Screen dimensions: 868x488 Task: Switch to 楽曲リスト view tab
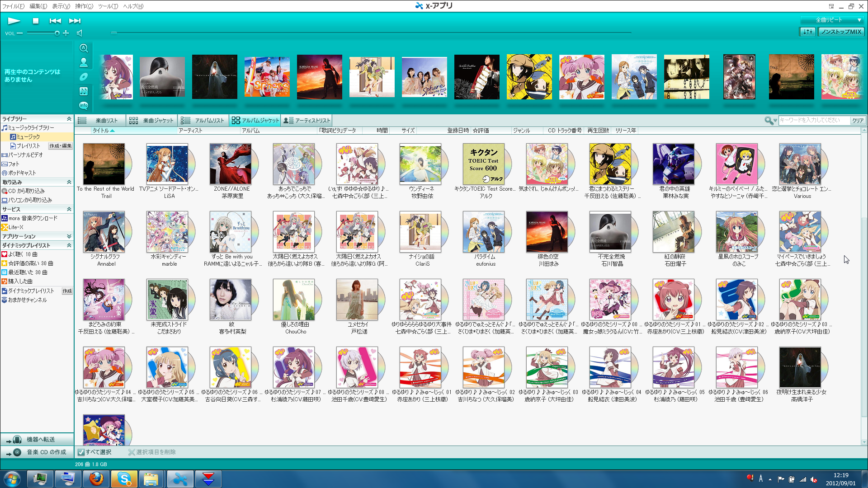100,120
